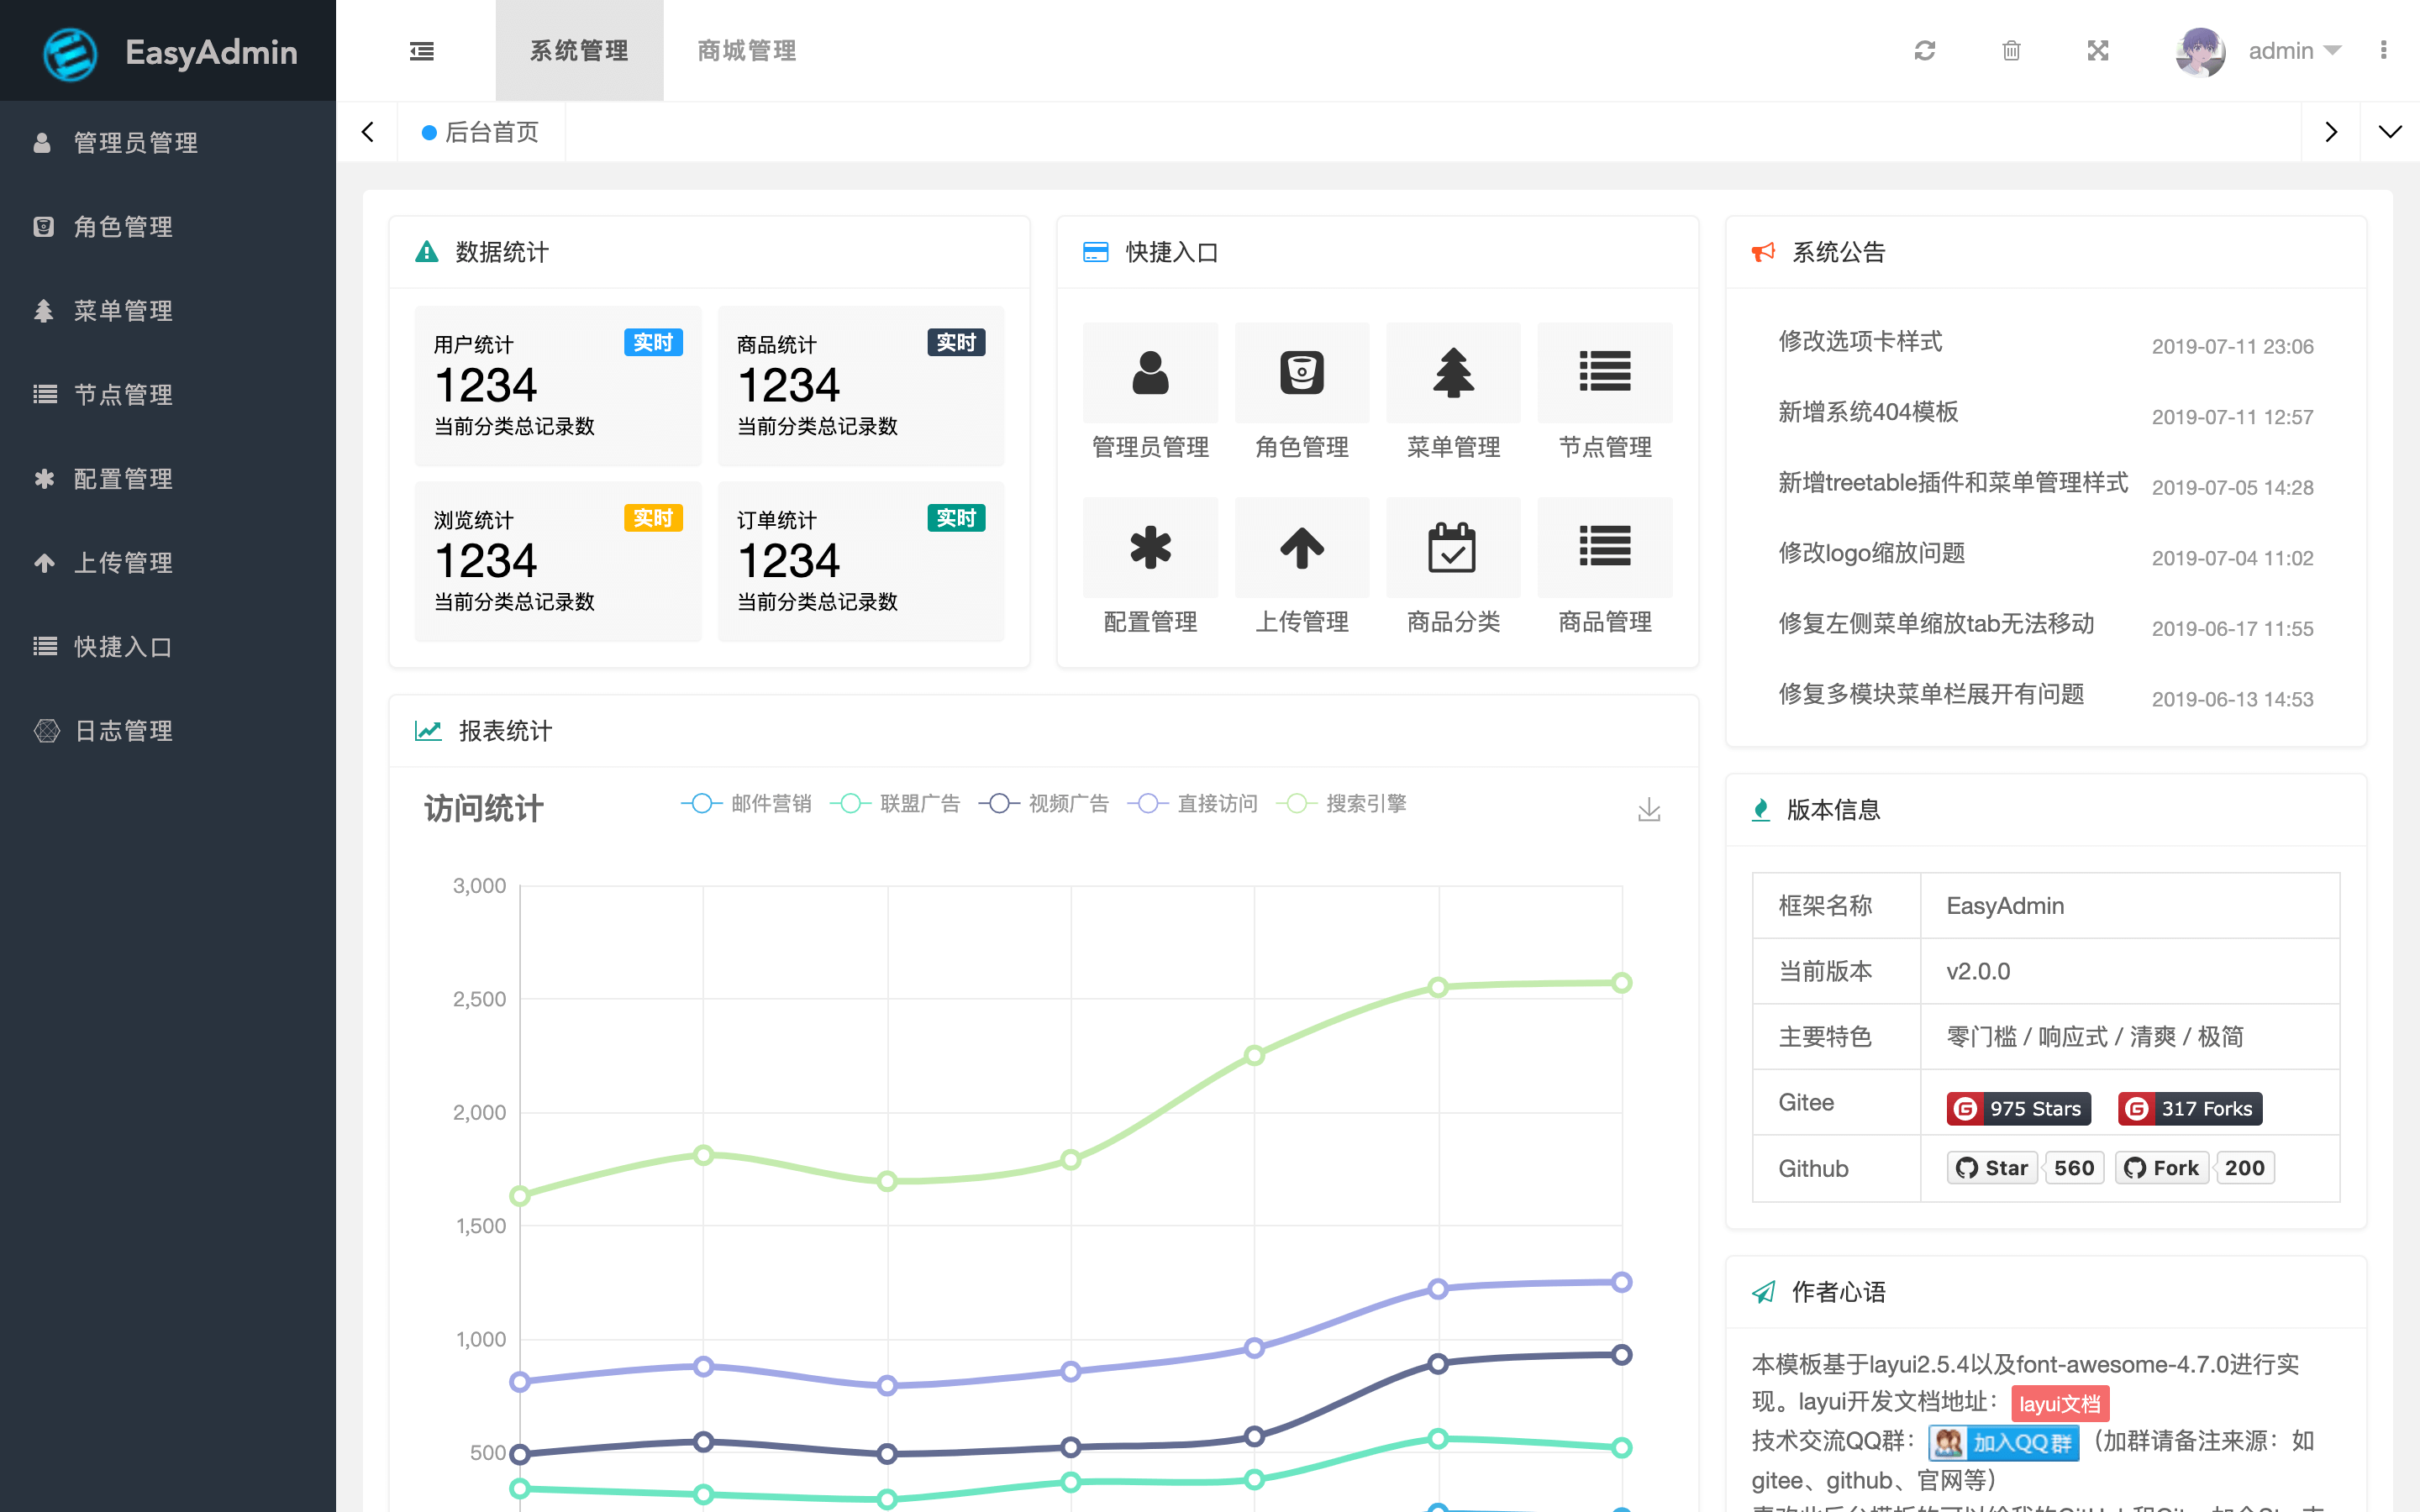Open 管理员管理 in the sidebar
The height and width of the screenshot is (1512, 2420).
[x=168, y=143]
